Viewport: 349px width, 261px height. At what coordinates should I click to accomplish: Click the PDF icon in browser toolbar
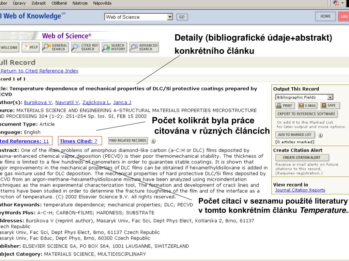click(336, 3)
